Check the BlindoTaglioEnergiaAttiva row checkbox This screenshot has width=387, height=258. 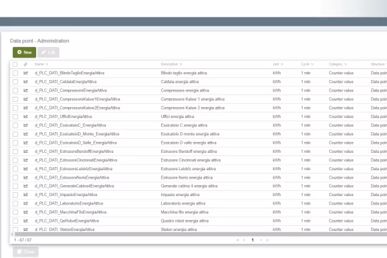point(15,73)
